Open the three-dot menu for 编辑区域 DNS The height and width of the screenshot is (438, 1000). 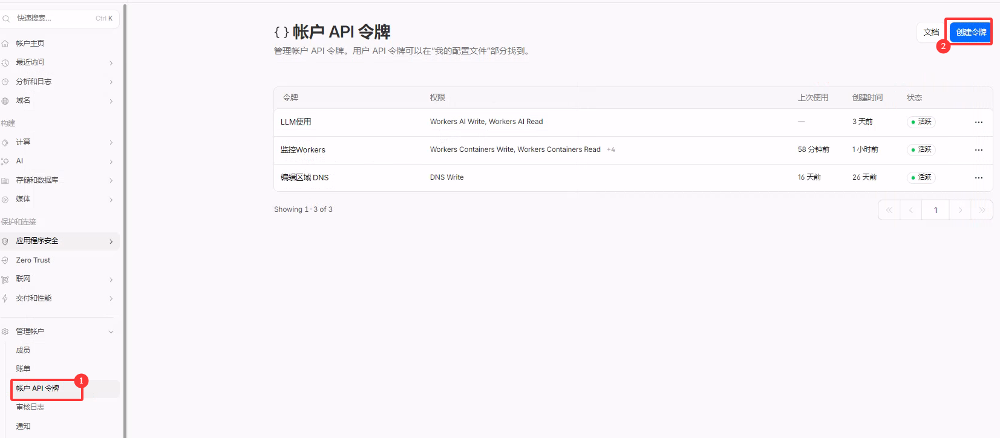point(978,178)
